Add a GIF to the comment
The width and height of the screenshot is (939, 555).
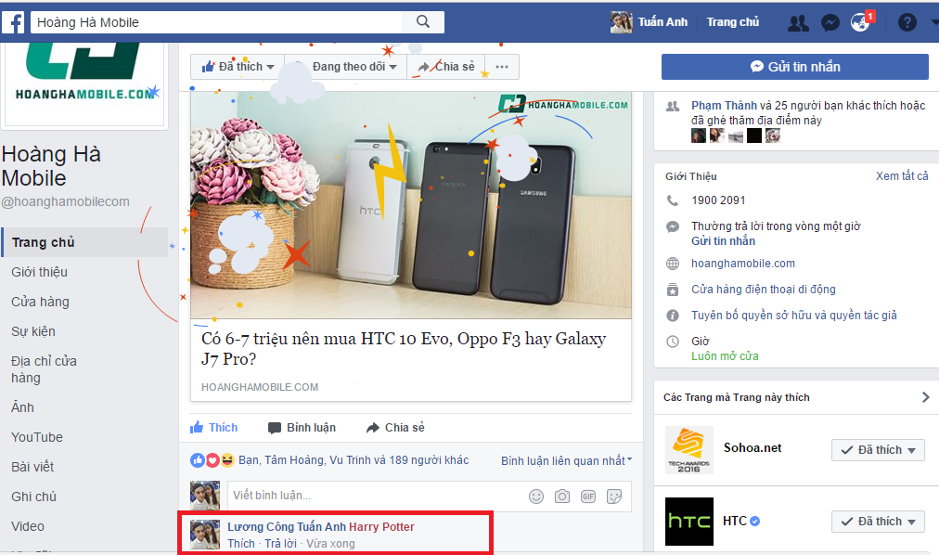tap(588, 497)
